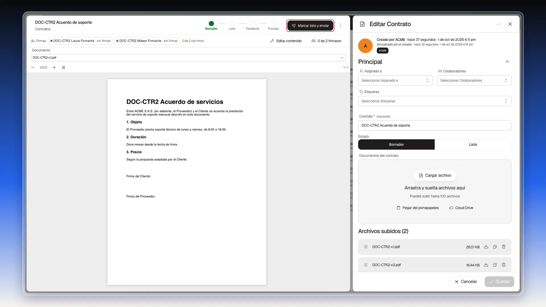The image size is (546, 307).
Task: Choose the Cloud Drive upload option
Action: (461, 208)
